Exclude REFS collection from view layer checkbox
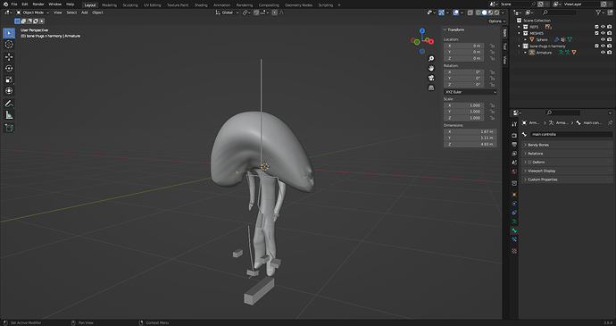The image size is (616, 326). (x=596, y=27)
